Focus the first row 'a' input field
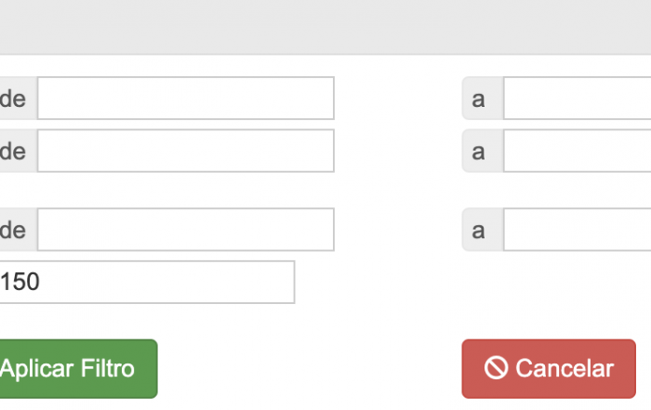 (x=578, y=98)
